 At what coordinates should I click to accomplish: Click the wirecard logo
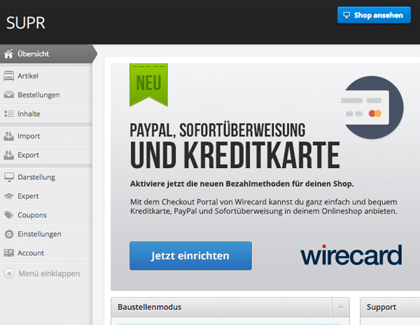point(351,255)
